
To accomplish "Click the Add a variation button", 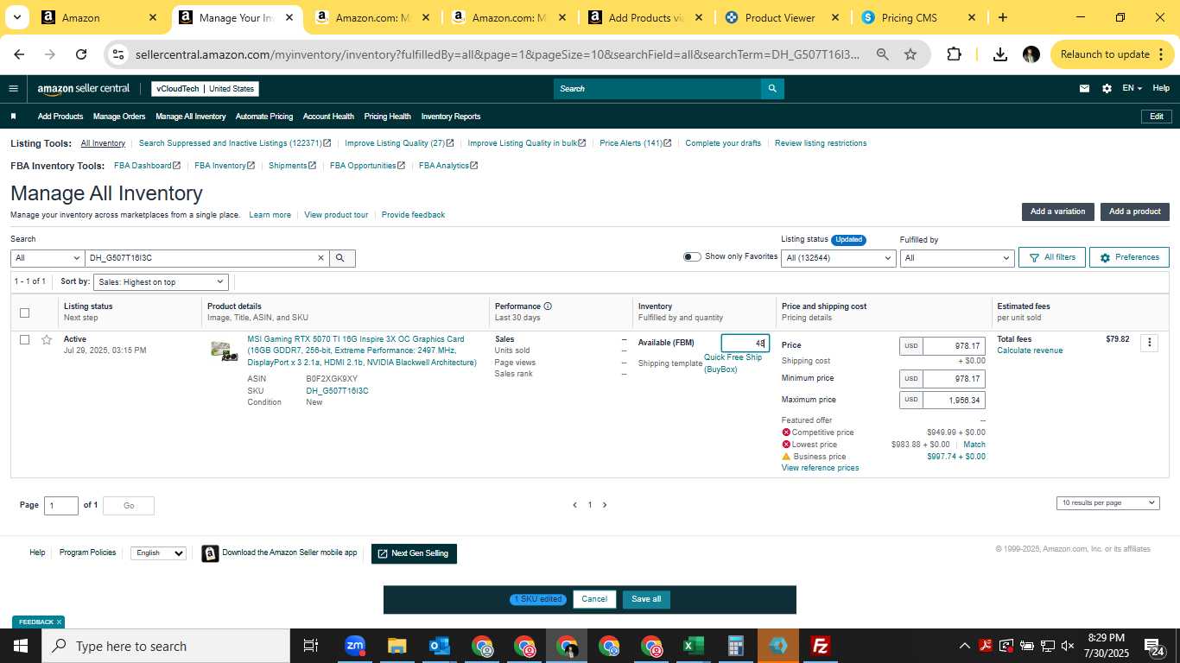I will pyautogui.click(x=1057, y=212).
